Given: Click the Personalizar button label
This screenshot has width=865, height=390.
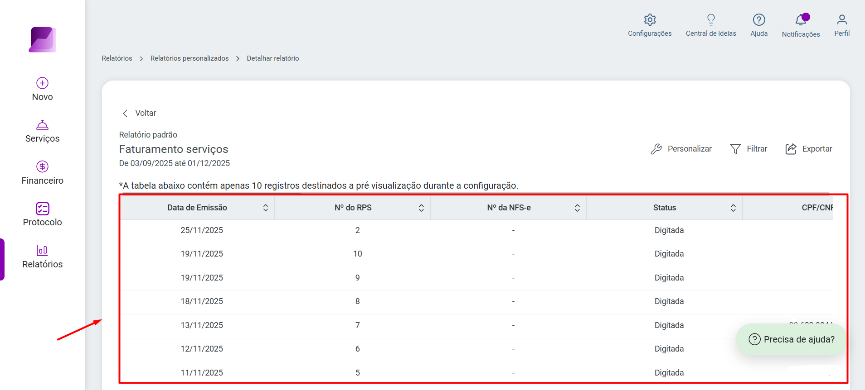Looking at the screenshot, I should [690, 149].
